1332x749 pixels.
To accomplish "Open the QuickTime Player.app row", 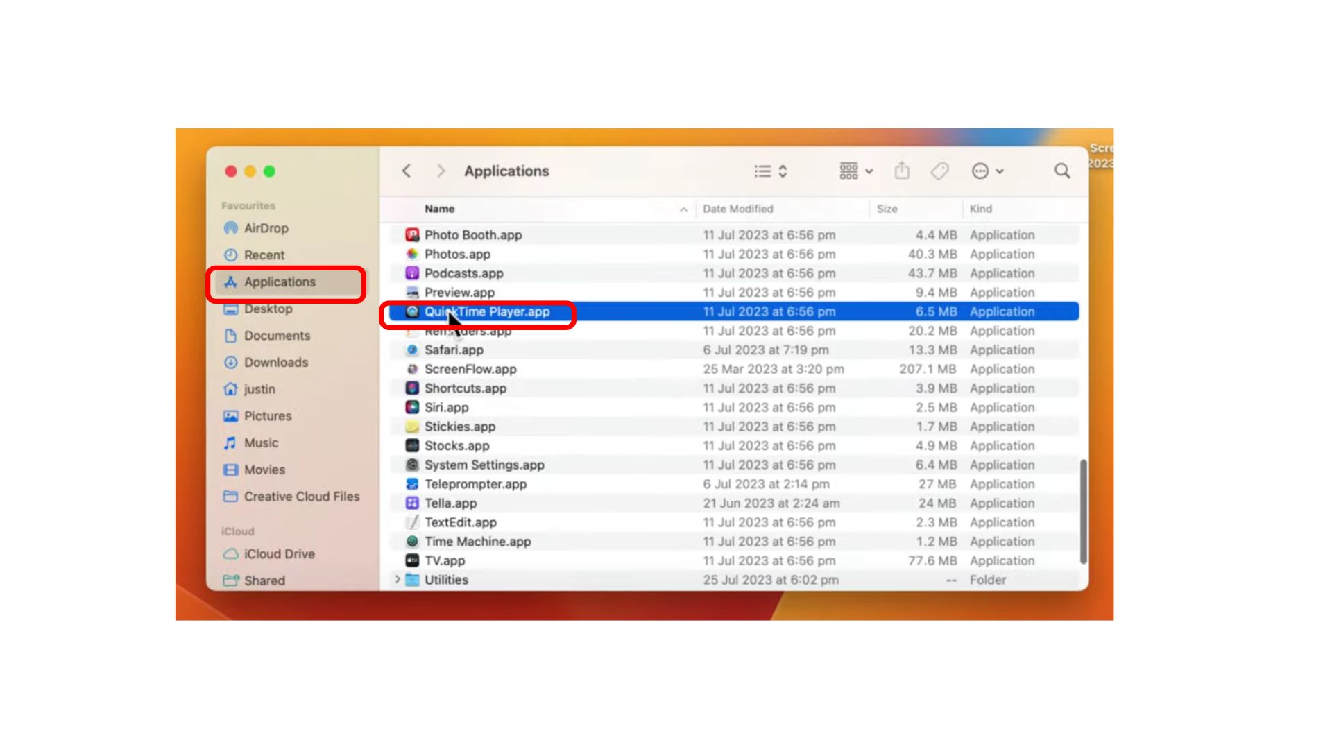I will (486, 311).
